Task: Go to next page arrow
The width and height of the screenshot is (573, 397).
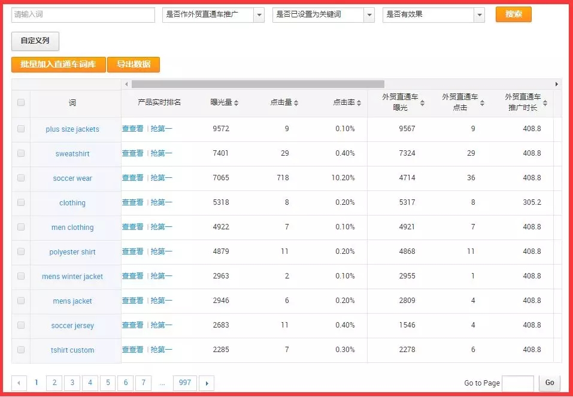Action: click(x=207, y=383)
